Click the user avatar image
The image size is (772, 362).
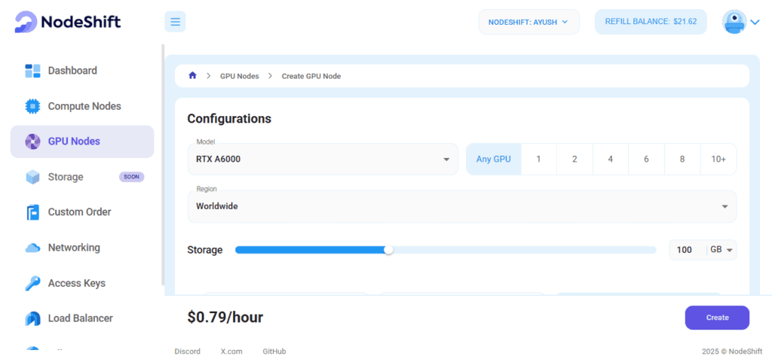click(734, 22)
